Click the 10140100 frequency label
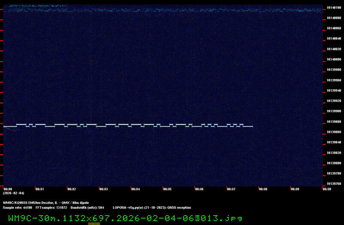 (334, 7)
